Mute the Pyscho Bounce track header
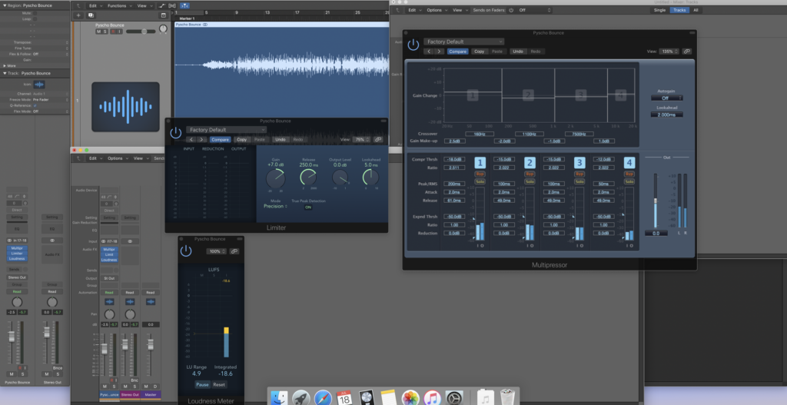The width and height of the screenshot is (787, 405). [x=98, y=32]
